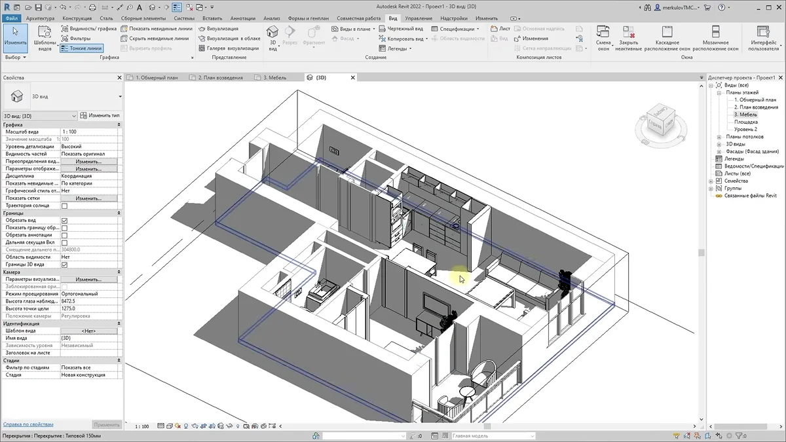Click the 3D вид house icon in ribbon
Screen dimensions: 786x442
(272, 33)
